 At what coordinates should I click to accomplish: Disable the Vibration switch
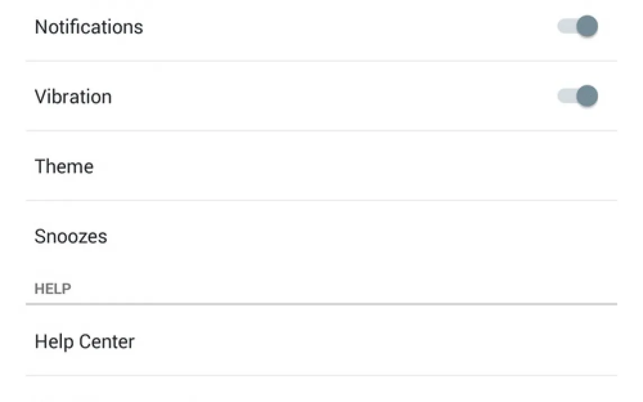577,96
